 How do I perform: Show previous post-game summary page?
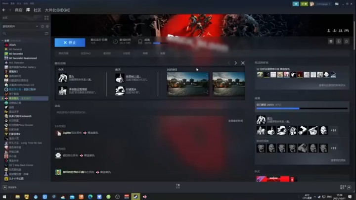click(229, 63)
